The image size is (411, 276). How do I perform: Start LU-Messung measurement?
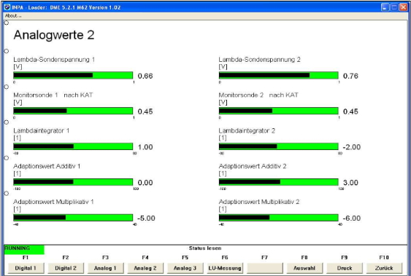[225, 268]
